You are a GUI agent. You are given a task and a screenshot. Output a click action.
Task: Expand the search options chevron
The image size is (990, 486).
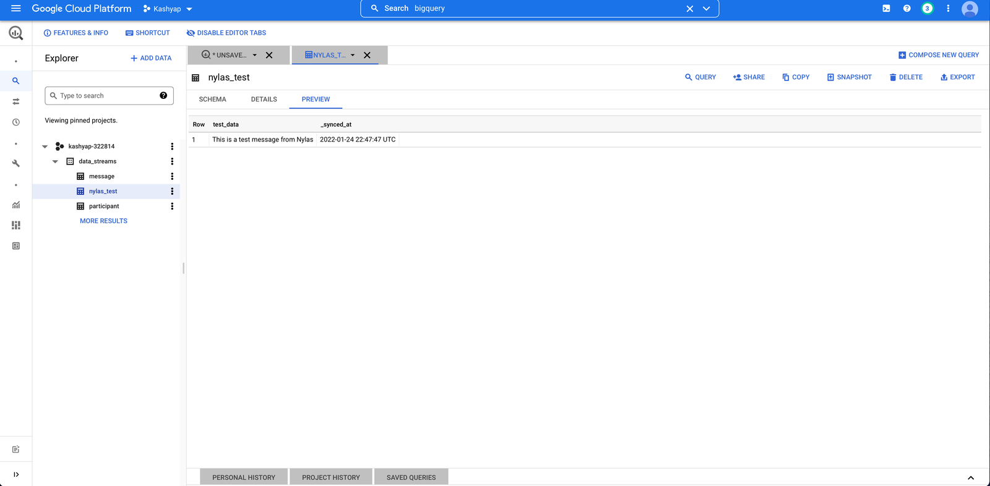[x=706, y=9]
